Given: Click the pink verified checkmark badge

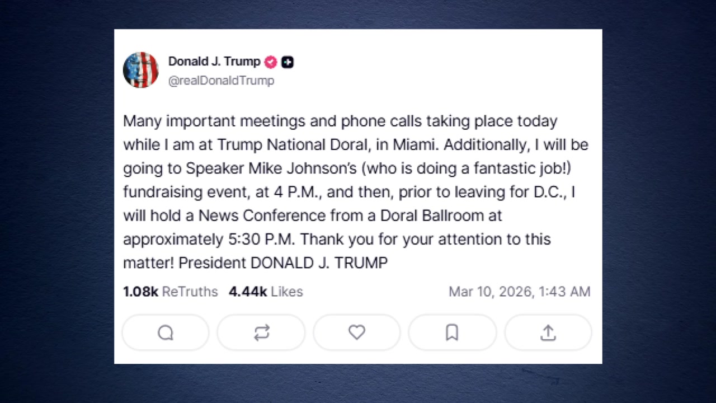Looking at the screenshot, I should pyautogui.click(x=271, y=62).
